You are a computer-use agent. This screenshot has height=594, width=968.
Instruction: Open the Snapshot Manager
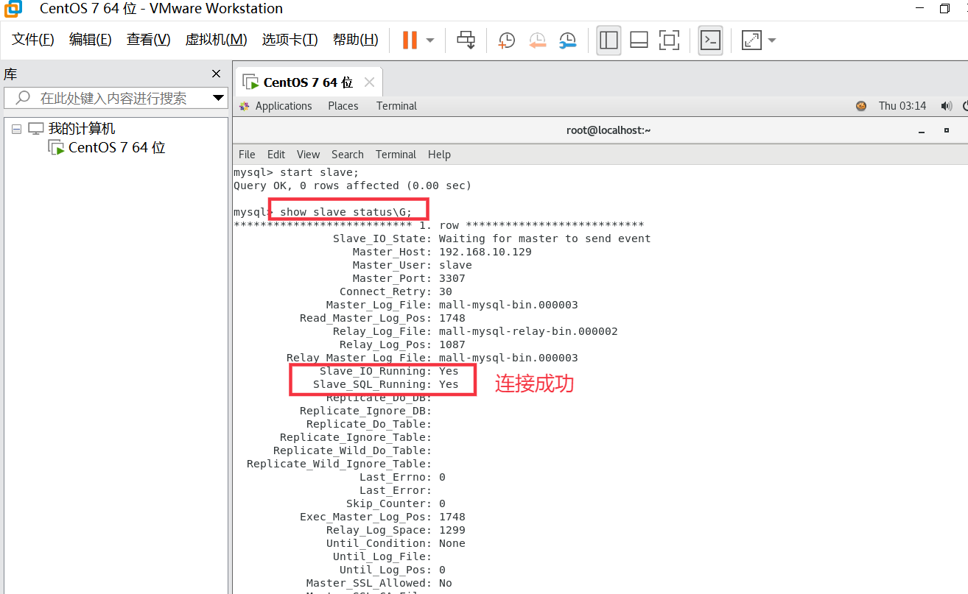point(568,40)
